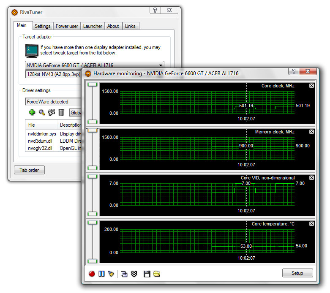Open the About tab
Screen dimensions: 330x293
coord(113,26)
